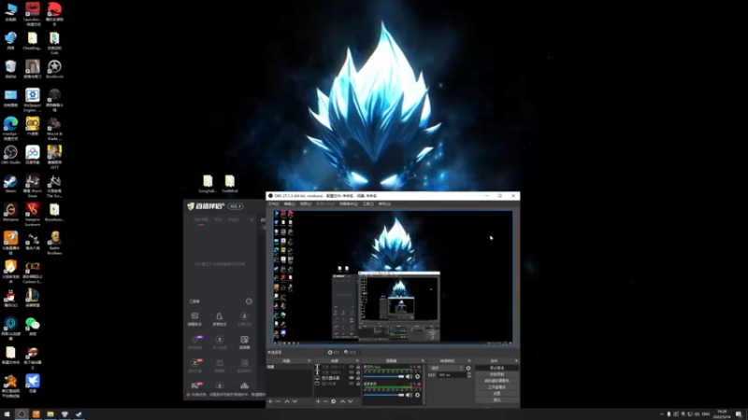Screen dimensions: 748x420
Task: Open the CheatEngine folder icon
Action: tap(33, 40)
